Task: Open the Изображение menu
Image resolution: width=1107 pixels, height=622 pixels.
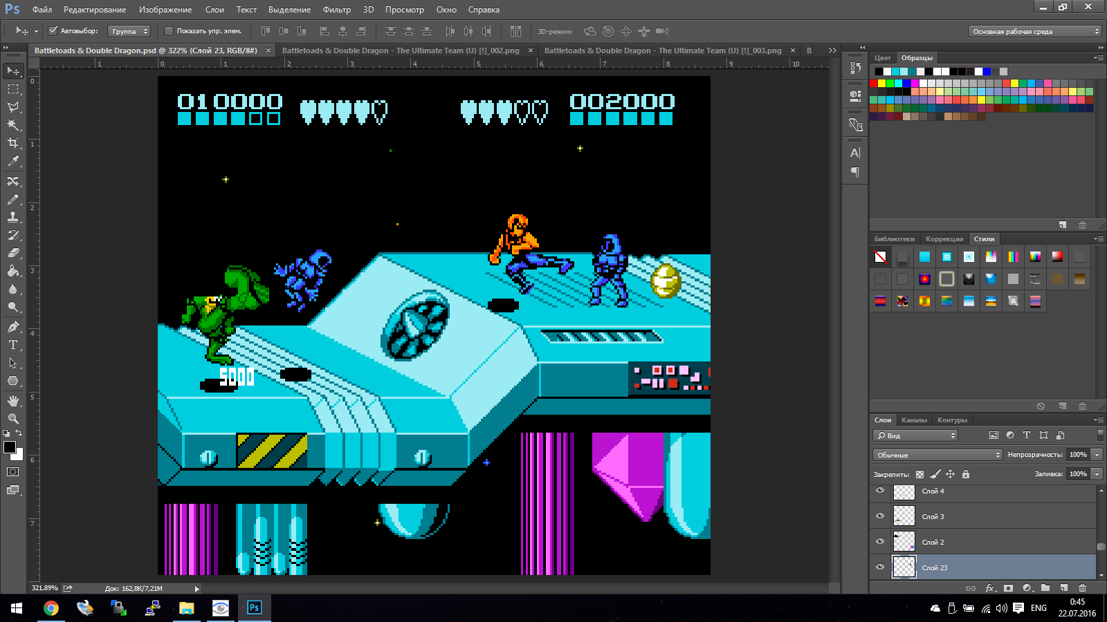Action: tap(165, 10)
